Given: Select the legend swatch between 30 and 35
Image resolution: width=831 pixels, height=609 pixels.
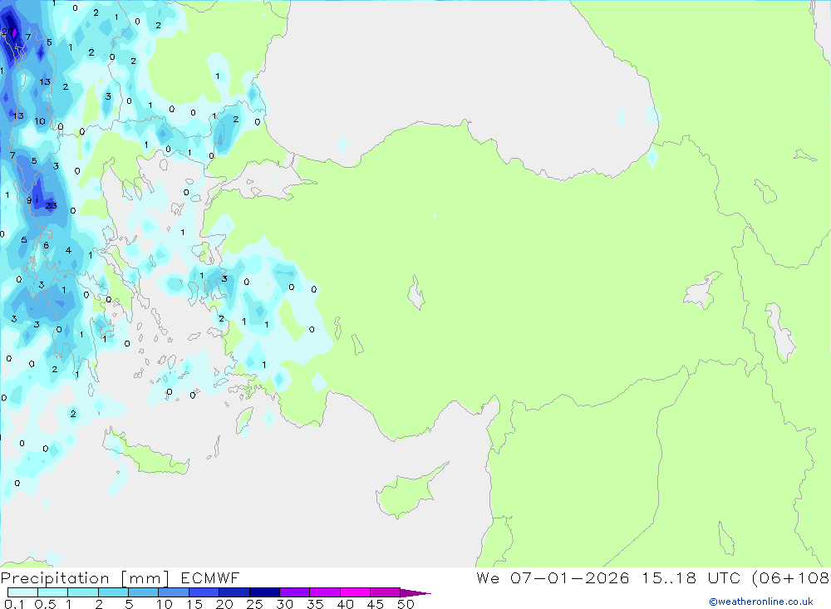Looking at the screenshot, I should click(x=295, y=592).
